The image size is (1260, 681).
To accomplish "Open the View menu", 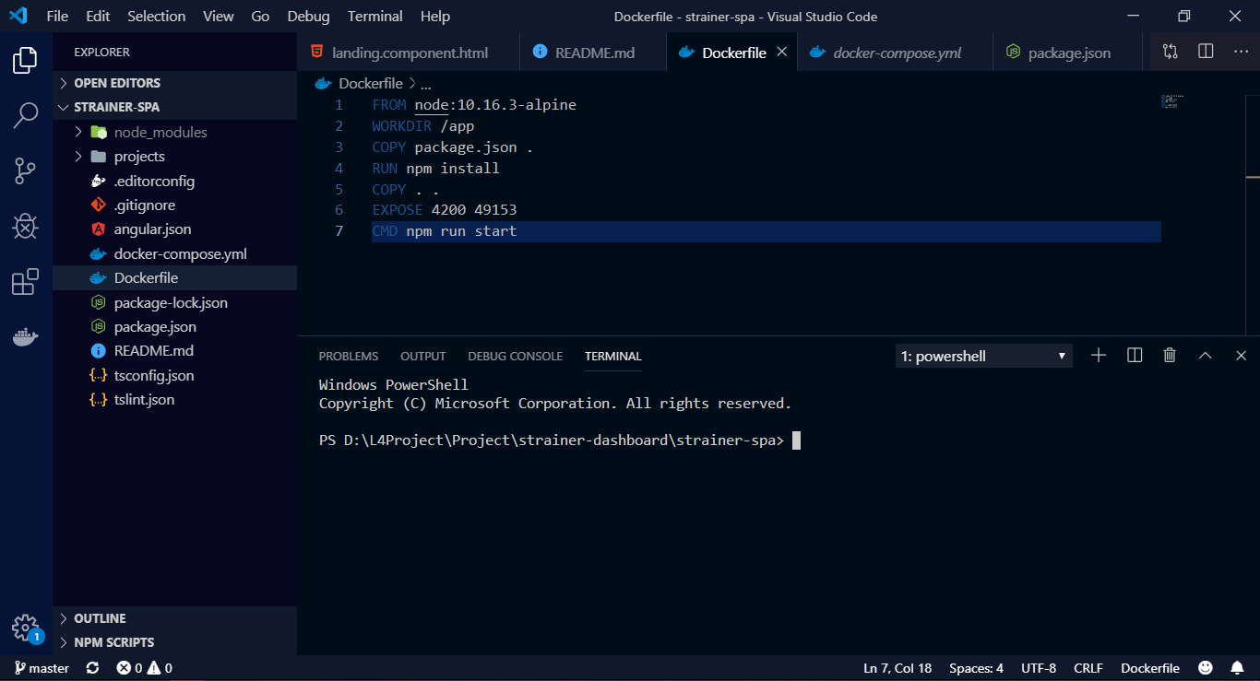I will pos(219,16).
